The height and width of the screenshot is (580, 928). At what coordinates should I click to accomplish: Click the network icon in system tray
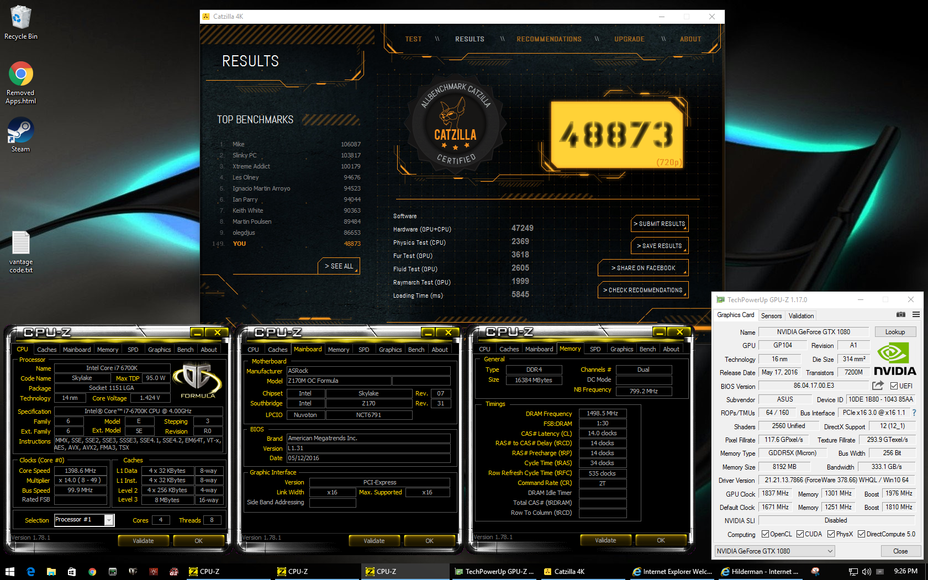(853, 572)
